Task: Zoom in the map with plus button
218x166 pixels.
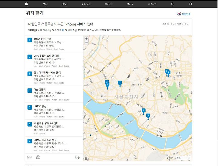Action: click(86, 38)
